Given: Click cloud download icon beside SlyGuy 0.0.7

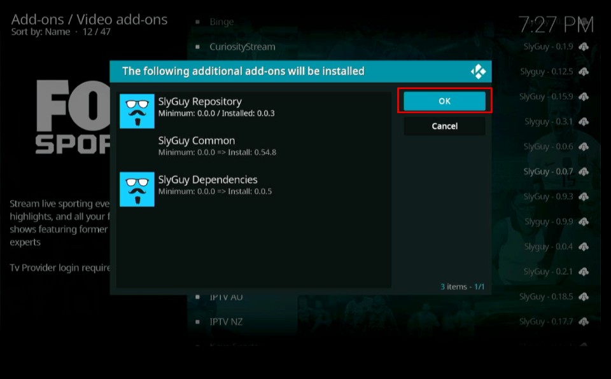Looking at the screenshot, I should point(584,172).
